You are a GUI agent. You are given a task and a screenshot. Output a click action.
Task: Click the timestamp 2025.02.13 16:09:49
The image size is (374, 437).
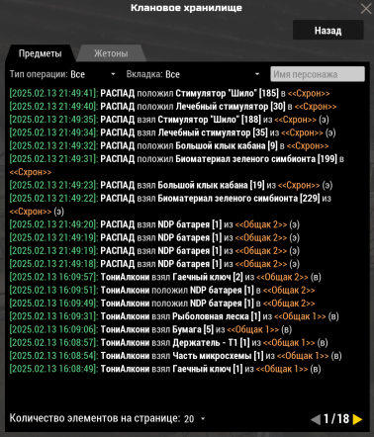53,304
